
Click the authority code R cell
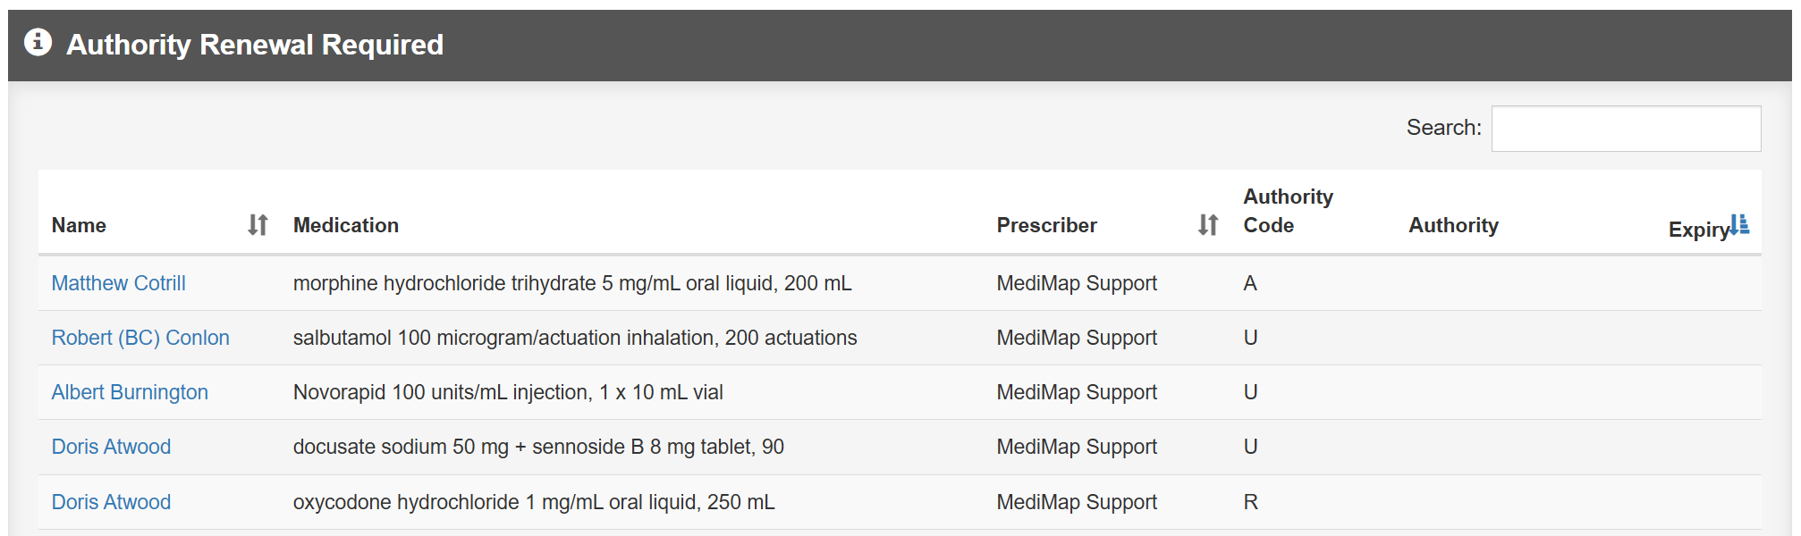pyautogui.click(x=1250, y=502)
